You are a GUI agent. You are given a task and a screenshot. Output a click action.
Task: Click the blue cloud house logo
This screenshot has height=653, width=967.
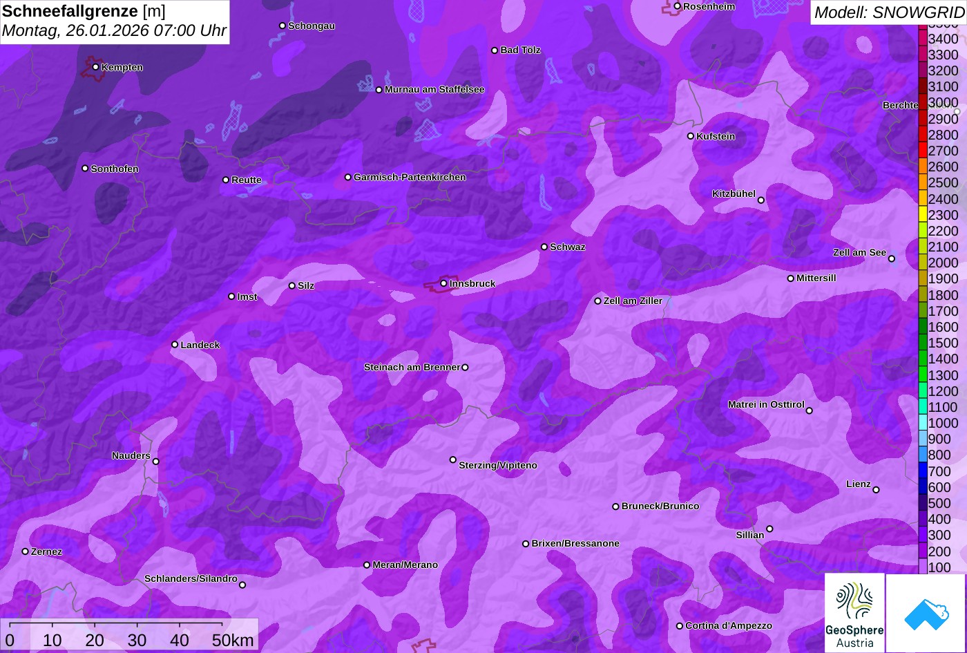[x=926, y=613]
